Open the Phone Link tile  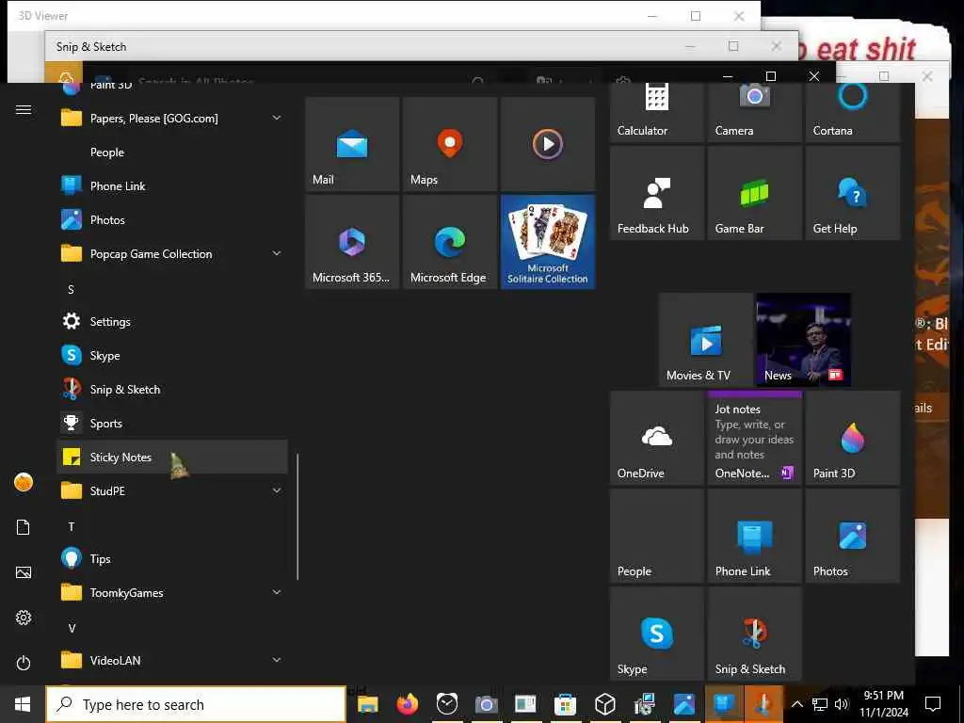[754, 536]
